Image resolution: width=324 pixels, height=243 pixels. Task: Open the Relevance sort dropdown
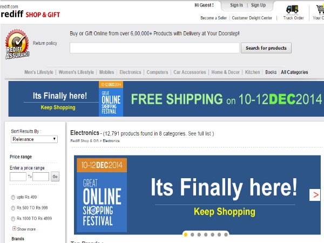tap(34, 139)
